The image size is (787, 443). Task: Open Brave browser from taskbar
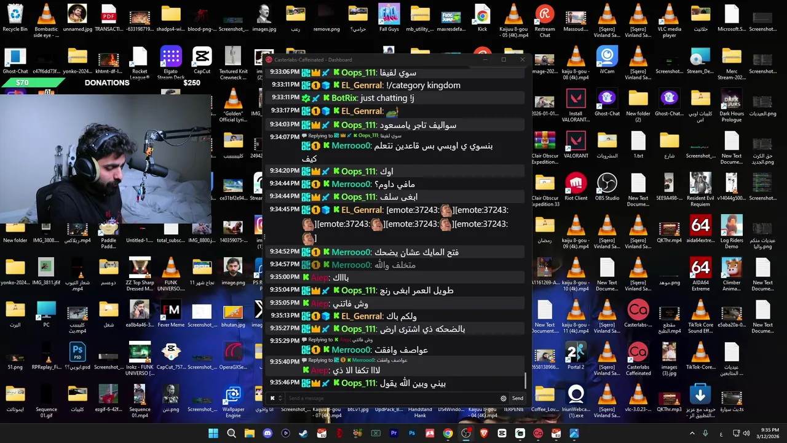click(484, 433)
